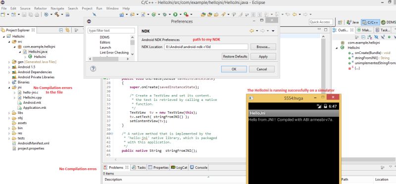Switch to the Java perspective

tap(352, 22)
